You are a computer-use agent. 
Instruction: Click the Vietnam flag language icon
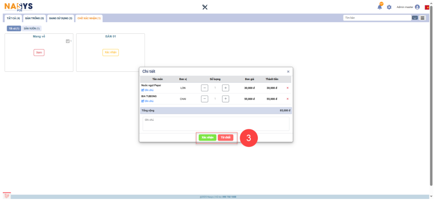[427, 7]
